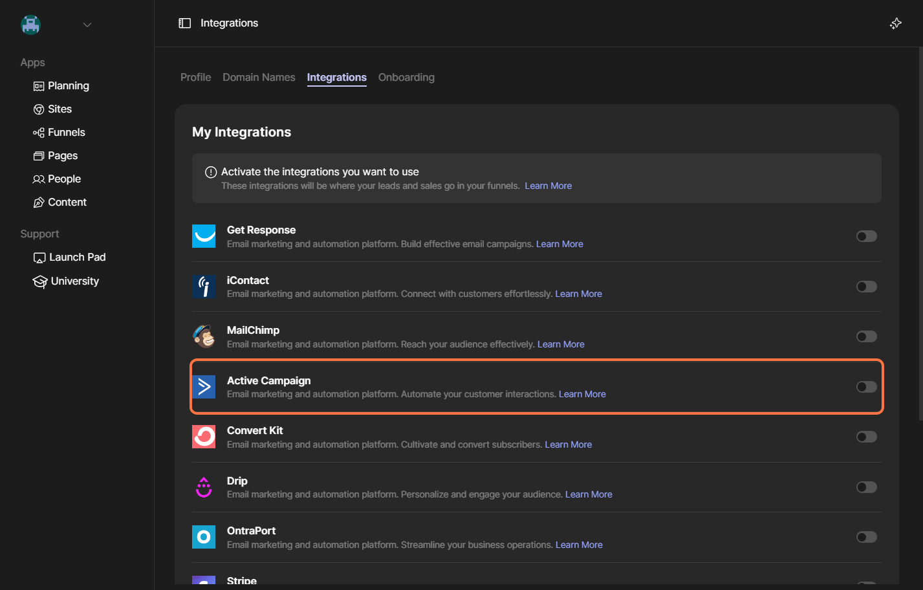Open the People section

coord(64,179)
